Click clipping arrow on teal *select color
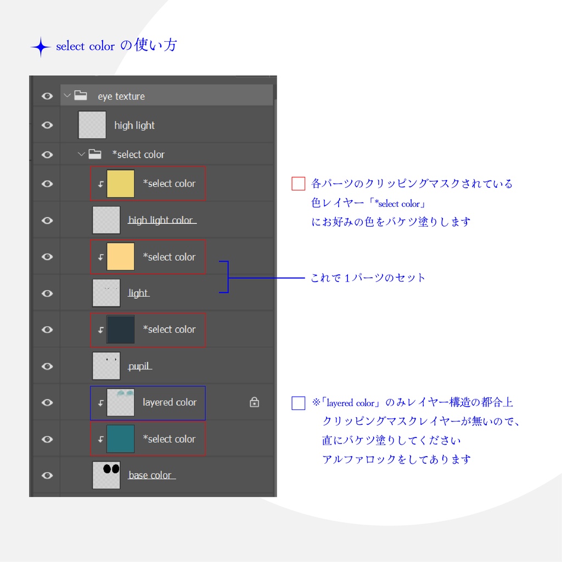The height and width of the screenshot is (562, 562). click(x=101, y=440)
